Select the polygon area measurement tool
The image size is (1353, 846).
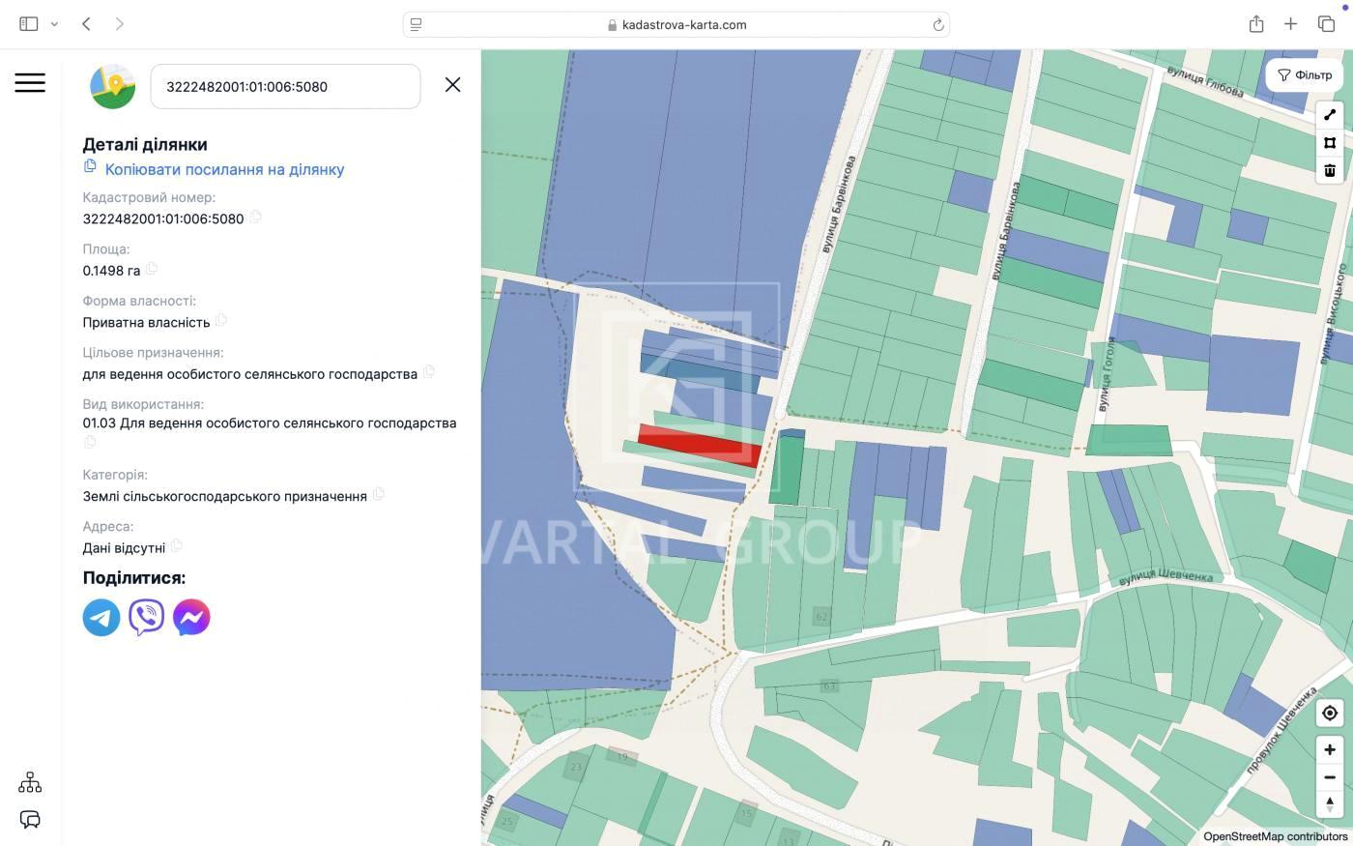click(x=1330, y=143)
